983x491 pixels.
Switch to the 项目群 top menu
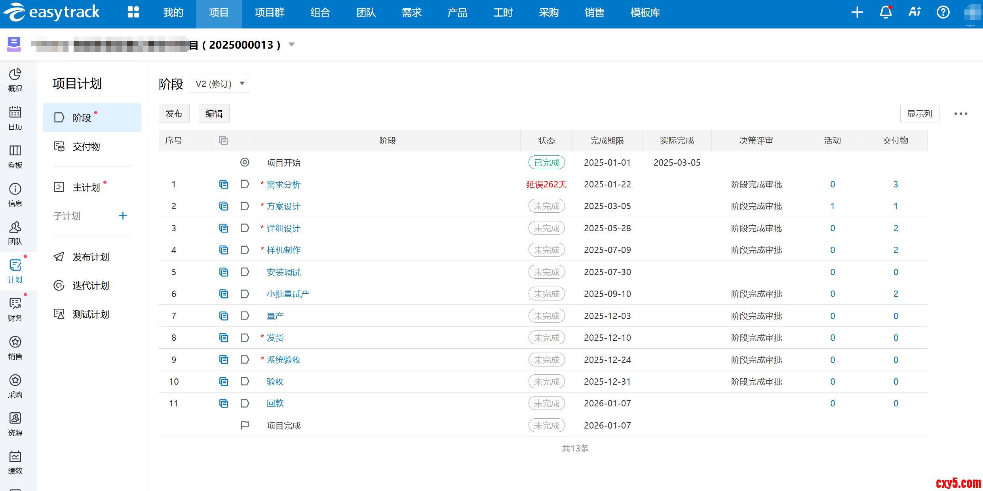point(269,13)
